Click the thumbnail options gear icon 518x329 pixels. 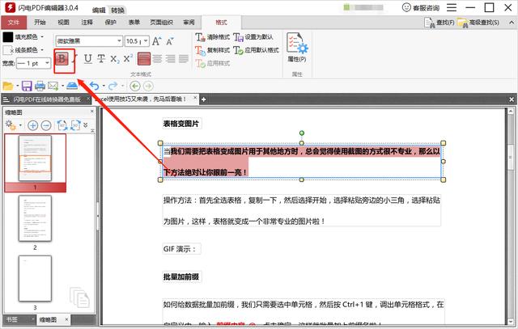tap(11, 125)
